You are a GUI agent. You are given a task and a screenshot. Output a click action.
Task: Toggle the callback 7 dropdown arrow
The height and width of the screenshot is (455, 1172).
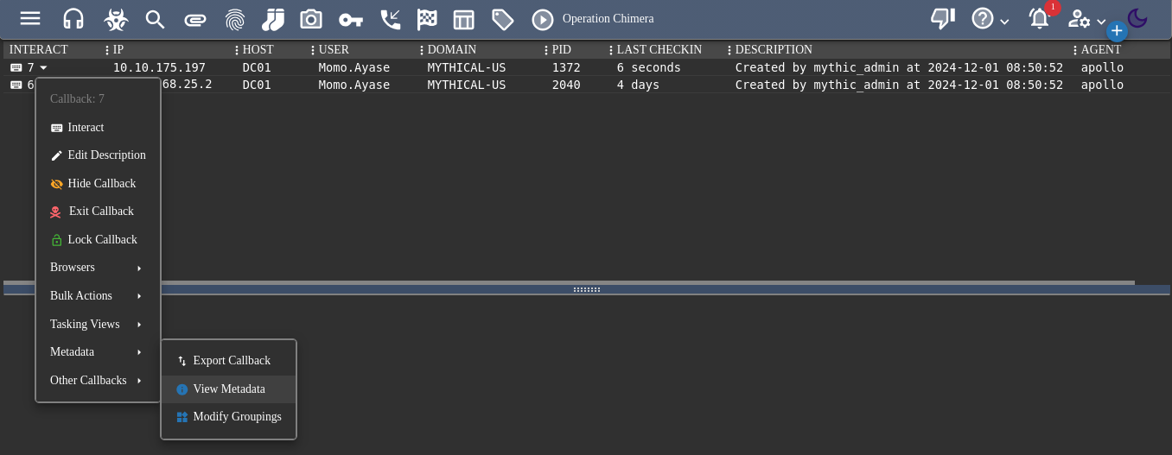[x=44, y=67]
